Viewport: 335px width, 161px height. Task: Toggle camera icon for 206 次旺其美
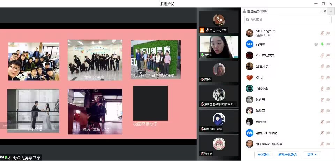coord(328,55)
